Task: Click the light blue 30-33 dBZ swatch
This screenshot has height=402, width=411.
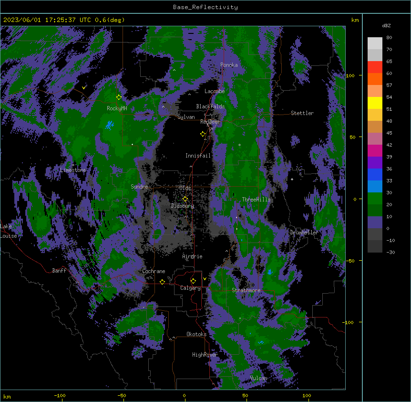Action: click(x=375, y=187)
